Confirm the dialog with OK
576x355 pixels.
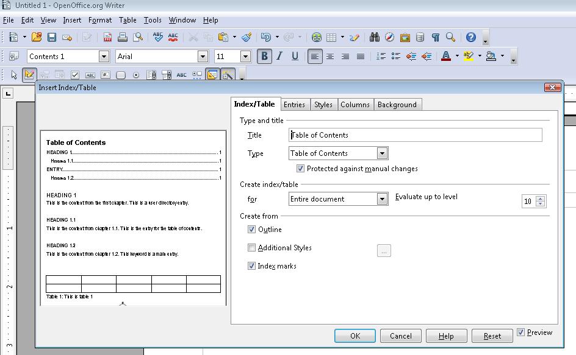pos(355,336)
